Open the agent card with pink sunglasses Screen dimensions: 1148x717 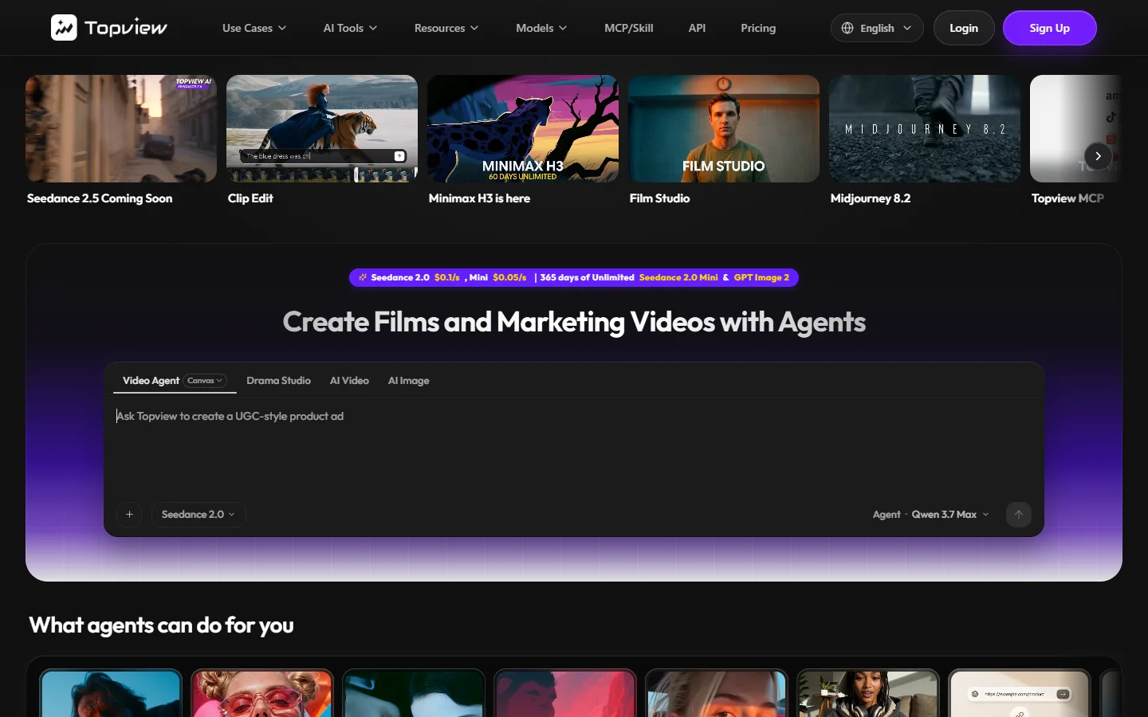(x=262, y=693)
